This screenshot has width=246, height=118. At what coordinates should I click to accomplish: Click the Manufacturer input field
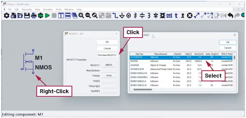pos(109,70)
